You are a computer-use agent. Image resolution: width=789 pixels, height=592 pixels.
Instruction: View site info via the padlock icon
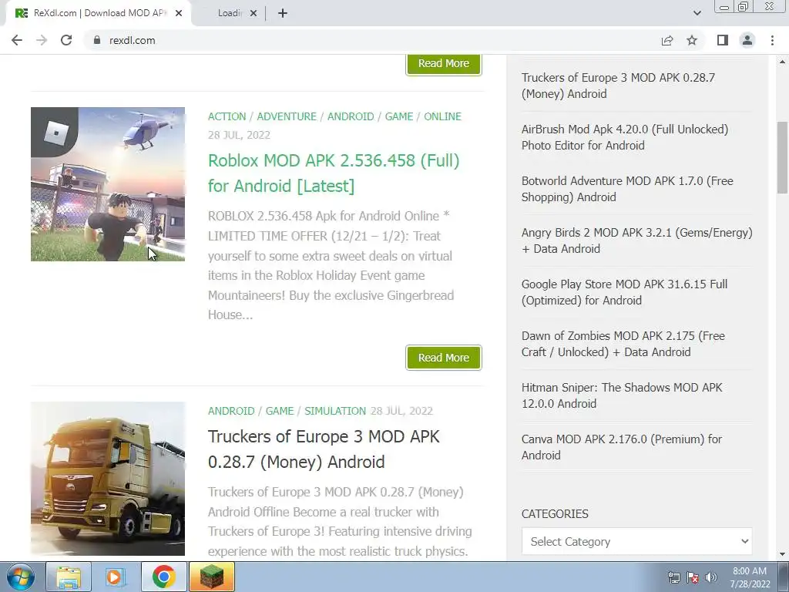(97, 40)
